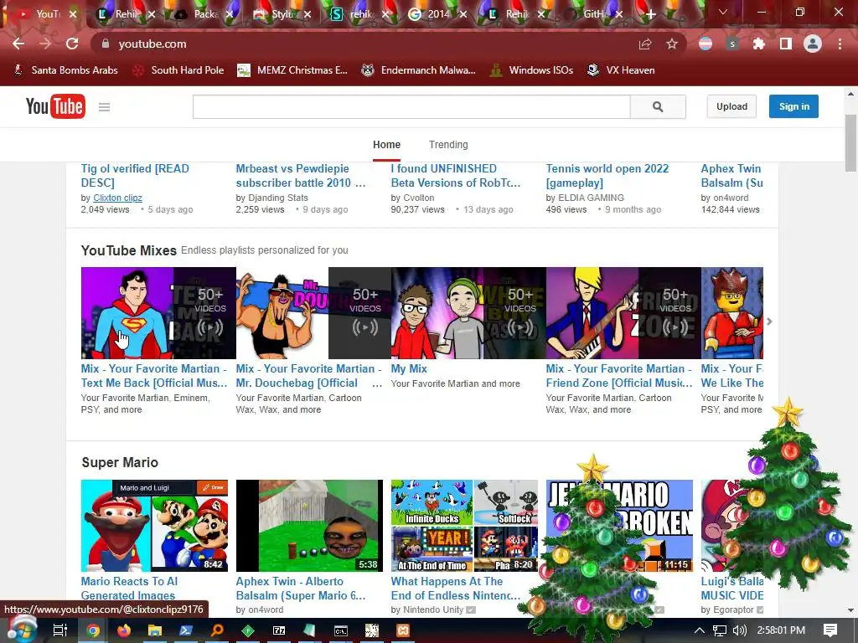Open the Friend Zone mix thumbnail
The image size is (858, 643).
(623, 313)
